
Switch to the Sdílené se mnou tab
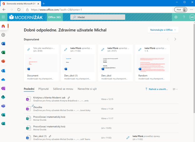(x=63, y=89)
